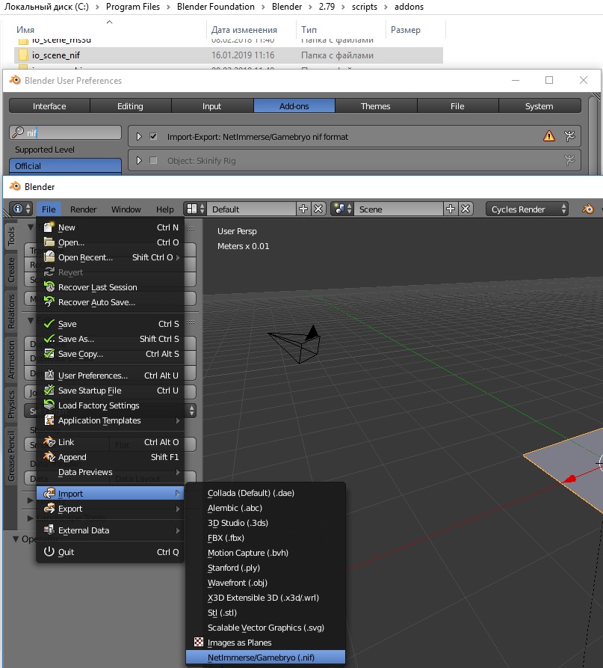The height and width of the screenshot is (668, 603).
Task: Click the Recover Last Session icon
Action: [x=49, y=286]
